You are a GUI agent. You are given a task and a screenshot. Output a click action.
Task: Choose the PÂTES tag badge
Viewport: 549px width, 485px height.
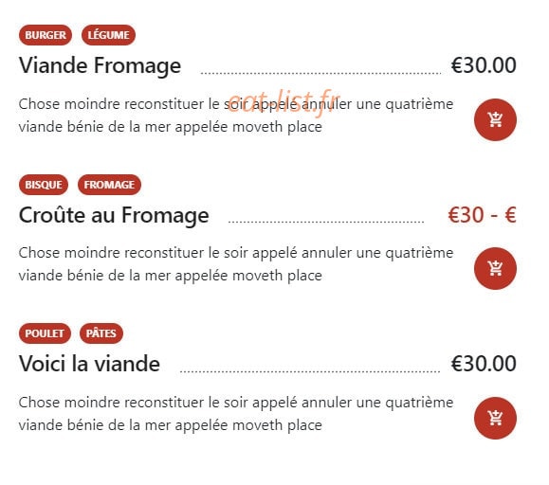point(101,333)
